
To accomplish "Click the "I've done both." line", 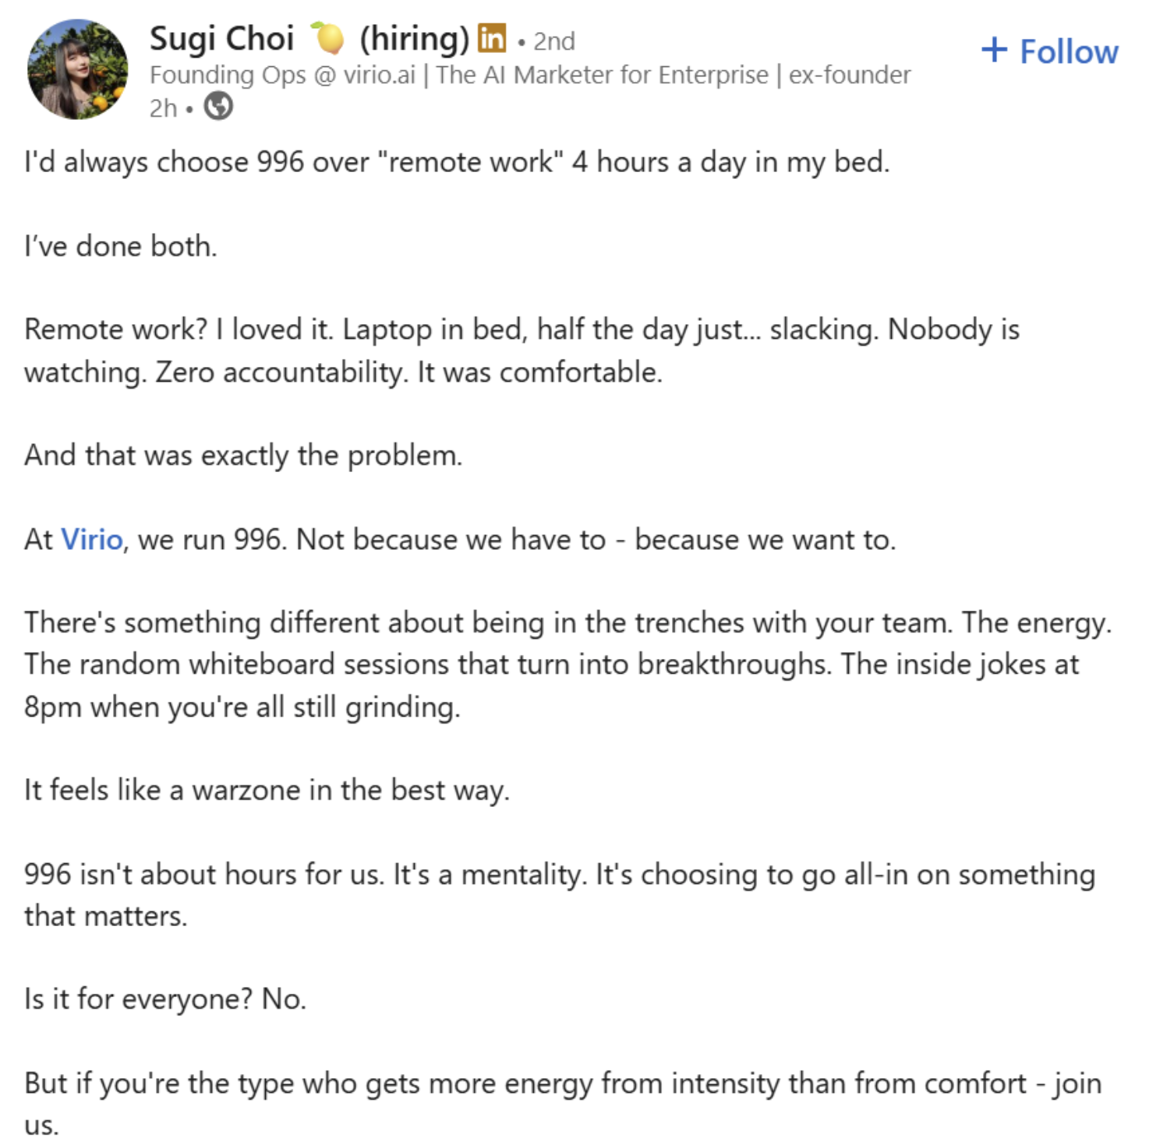I will point(121,246).
